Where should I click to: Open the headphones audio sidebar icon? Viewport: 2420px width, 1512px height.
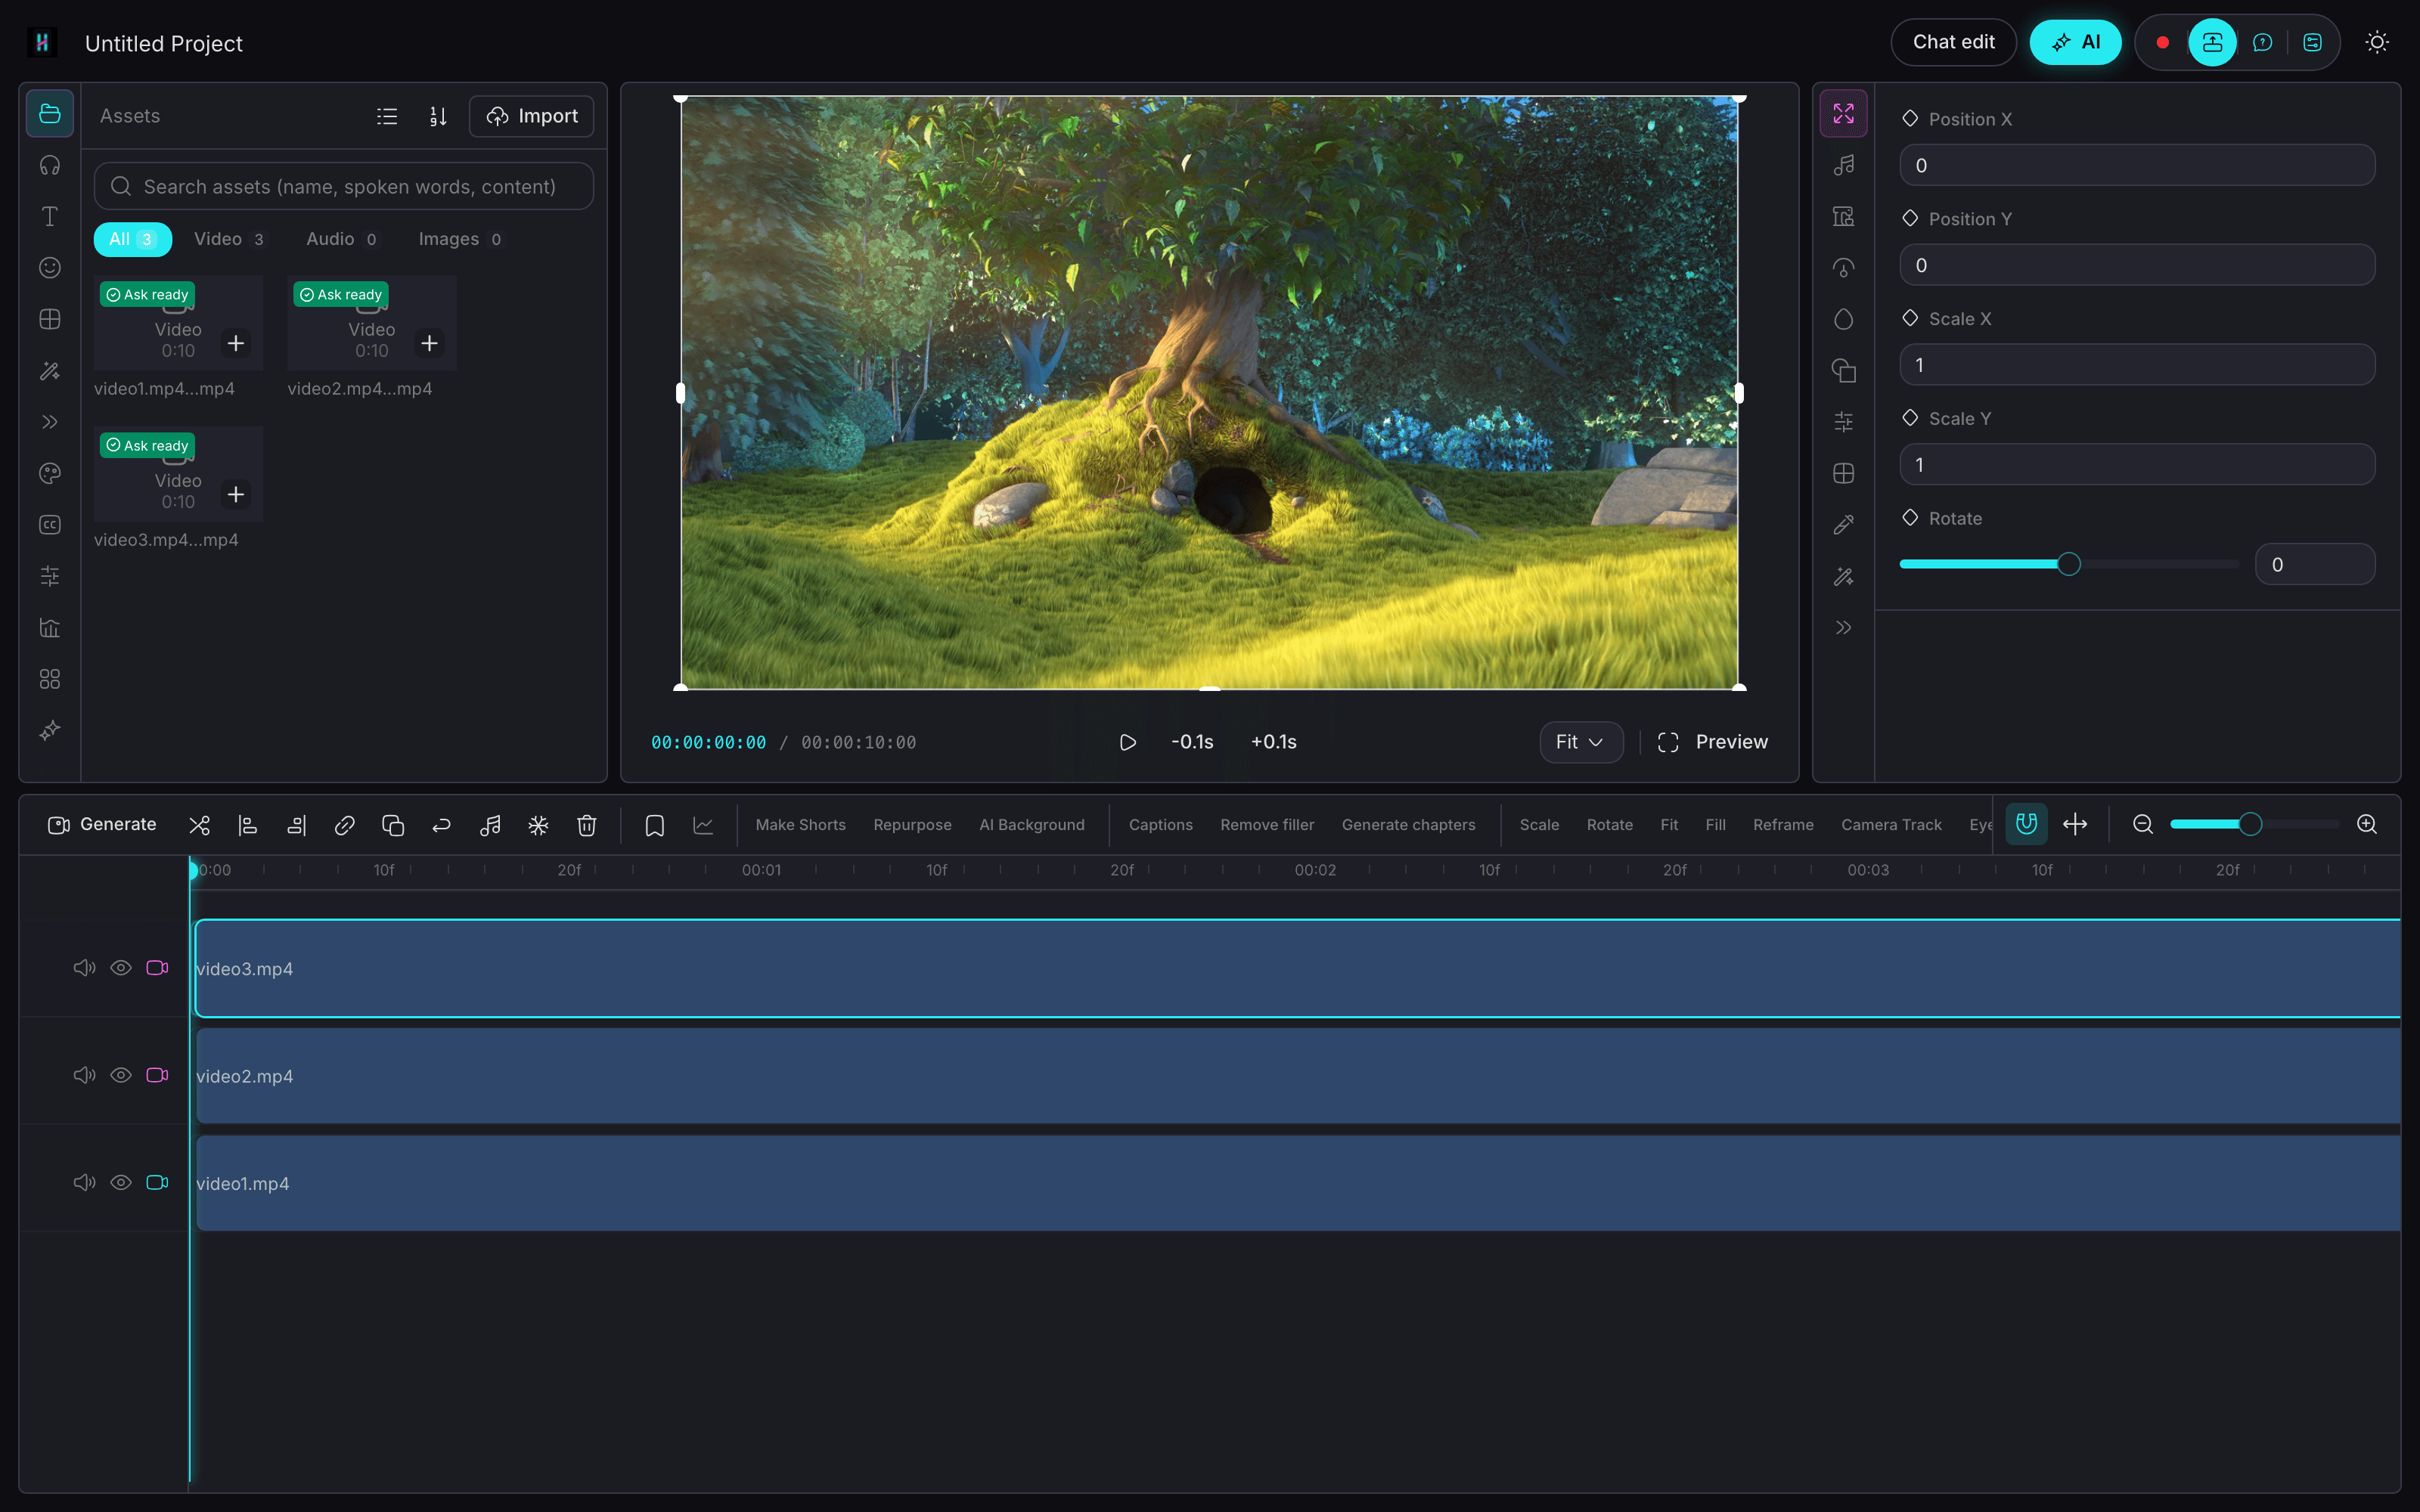click(x=49, y=165)
